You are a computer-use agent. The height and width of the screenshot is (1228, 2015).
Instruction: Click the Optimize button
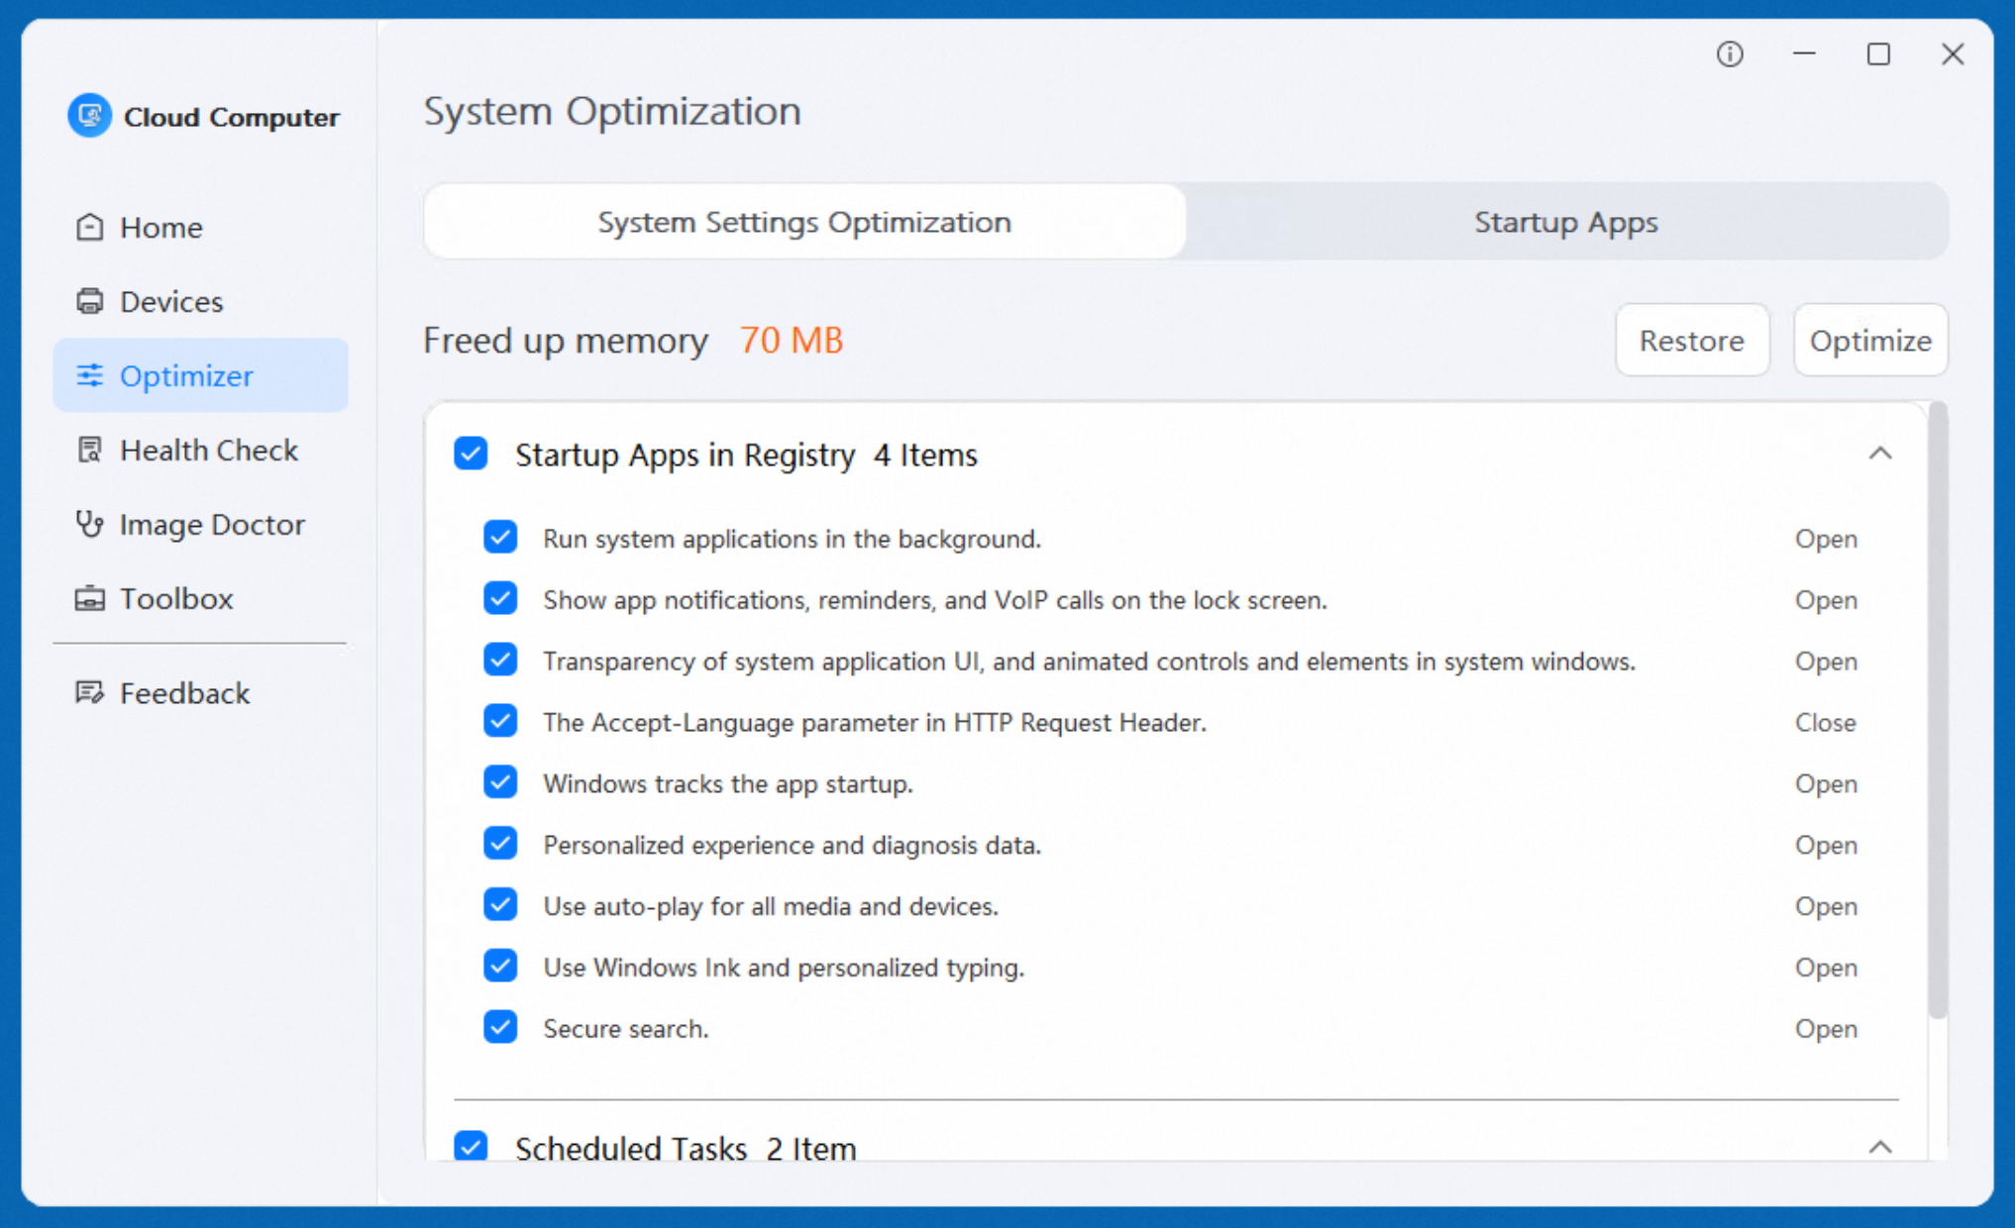[x=1870, y=340]
